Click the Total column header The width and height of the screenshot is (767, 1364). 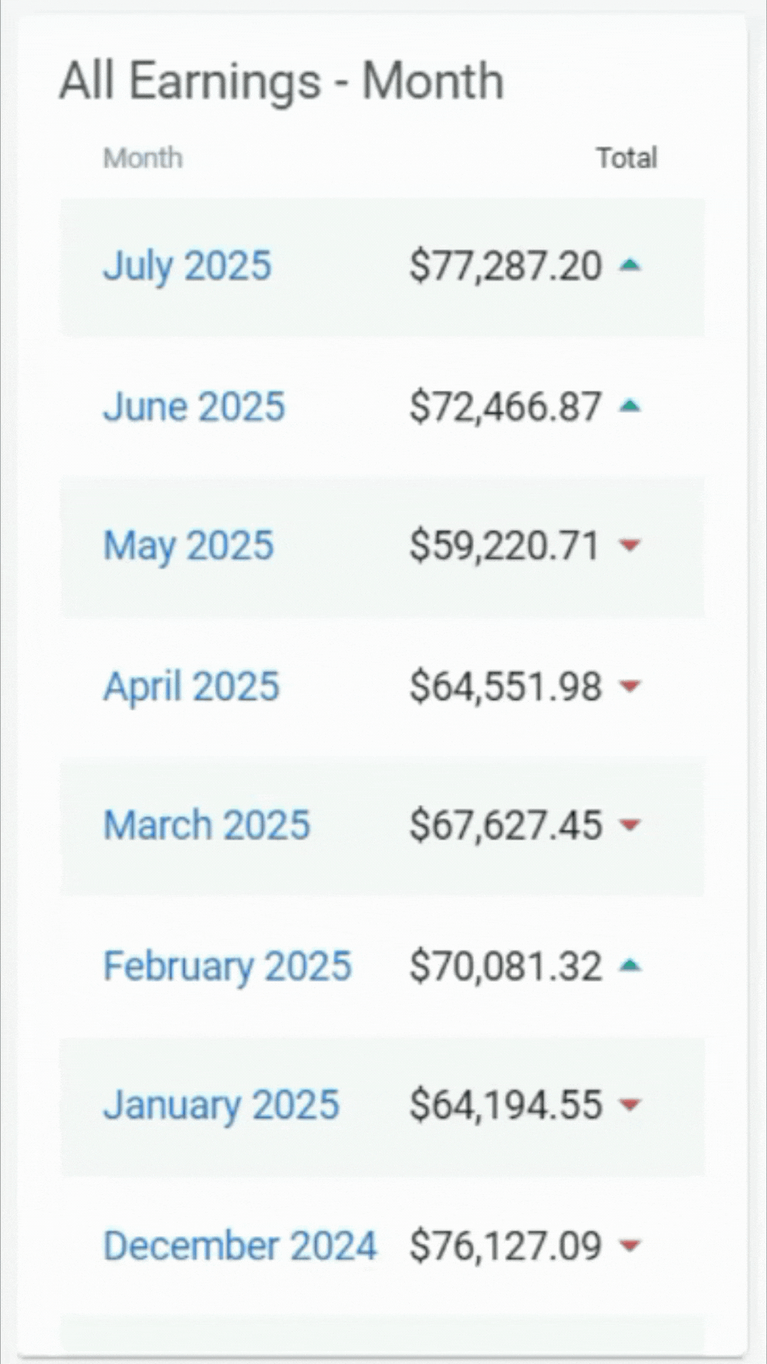626,158
